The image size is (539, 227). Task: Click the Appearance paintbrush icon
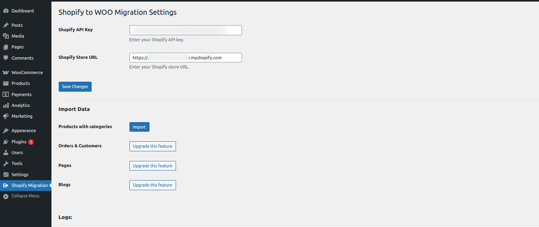6,131
